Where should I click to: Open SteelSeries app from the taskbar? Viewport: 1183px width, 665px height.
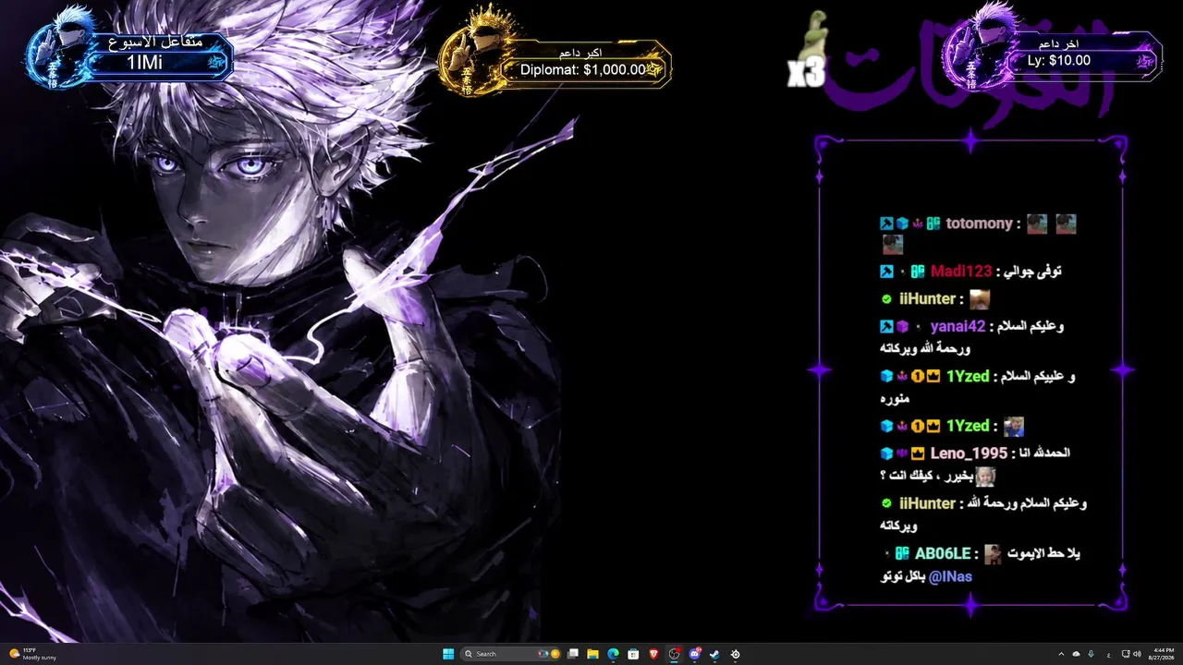[x=736, y=654]
